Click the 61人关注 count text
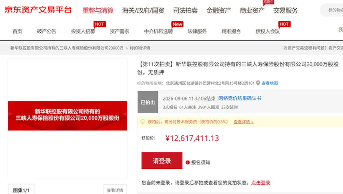 188,107
